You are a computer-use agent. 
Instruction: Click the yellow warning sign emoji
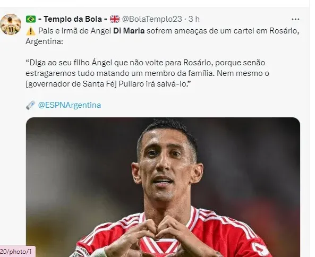pos(31,31)
